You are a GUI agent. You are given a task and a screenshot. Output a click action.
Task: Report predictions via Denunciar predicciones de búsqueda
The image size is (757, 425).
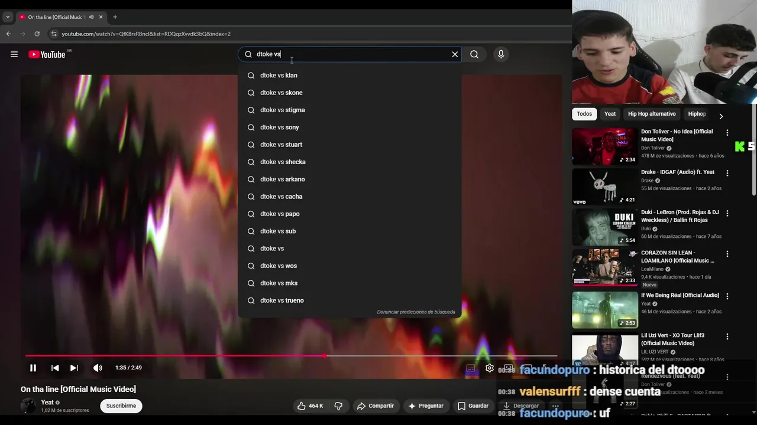point(416,312)
